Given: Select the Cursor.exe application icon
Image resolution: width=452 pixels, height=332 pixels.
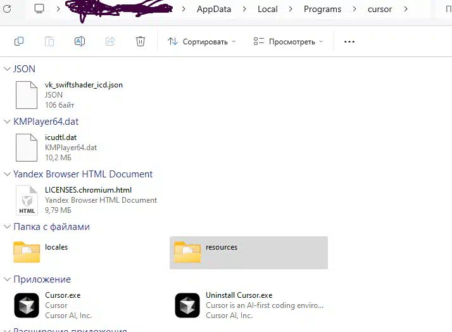Looking at the screenshot, I should click(27, 305).
